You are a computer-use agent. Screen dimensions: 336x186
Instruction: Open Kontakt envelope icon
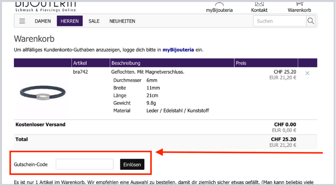pos(259,4)
